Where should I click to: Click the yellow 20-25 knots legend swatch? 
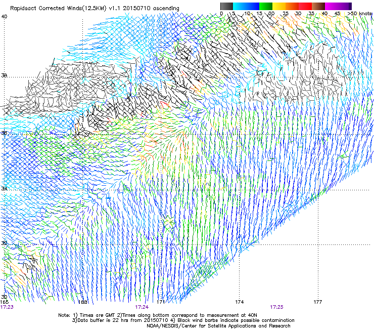[x=279, y=6]
